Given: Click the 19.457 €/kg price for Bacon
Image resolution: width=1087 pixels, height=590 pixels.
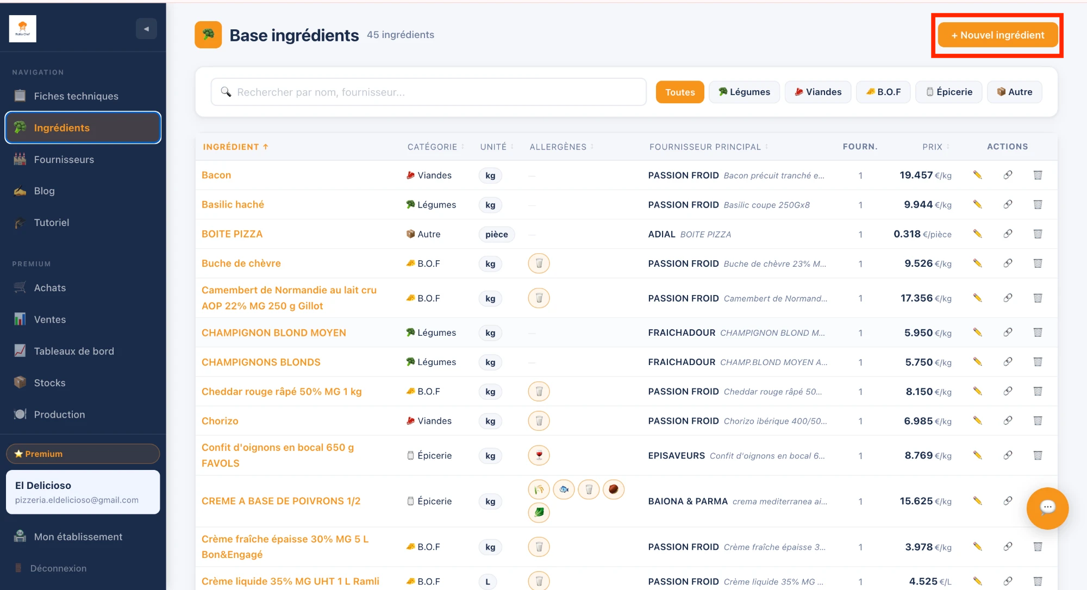Looking at the screenshot, I should pyautogui.click(x=925, y=175).
